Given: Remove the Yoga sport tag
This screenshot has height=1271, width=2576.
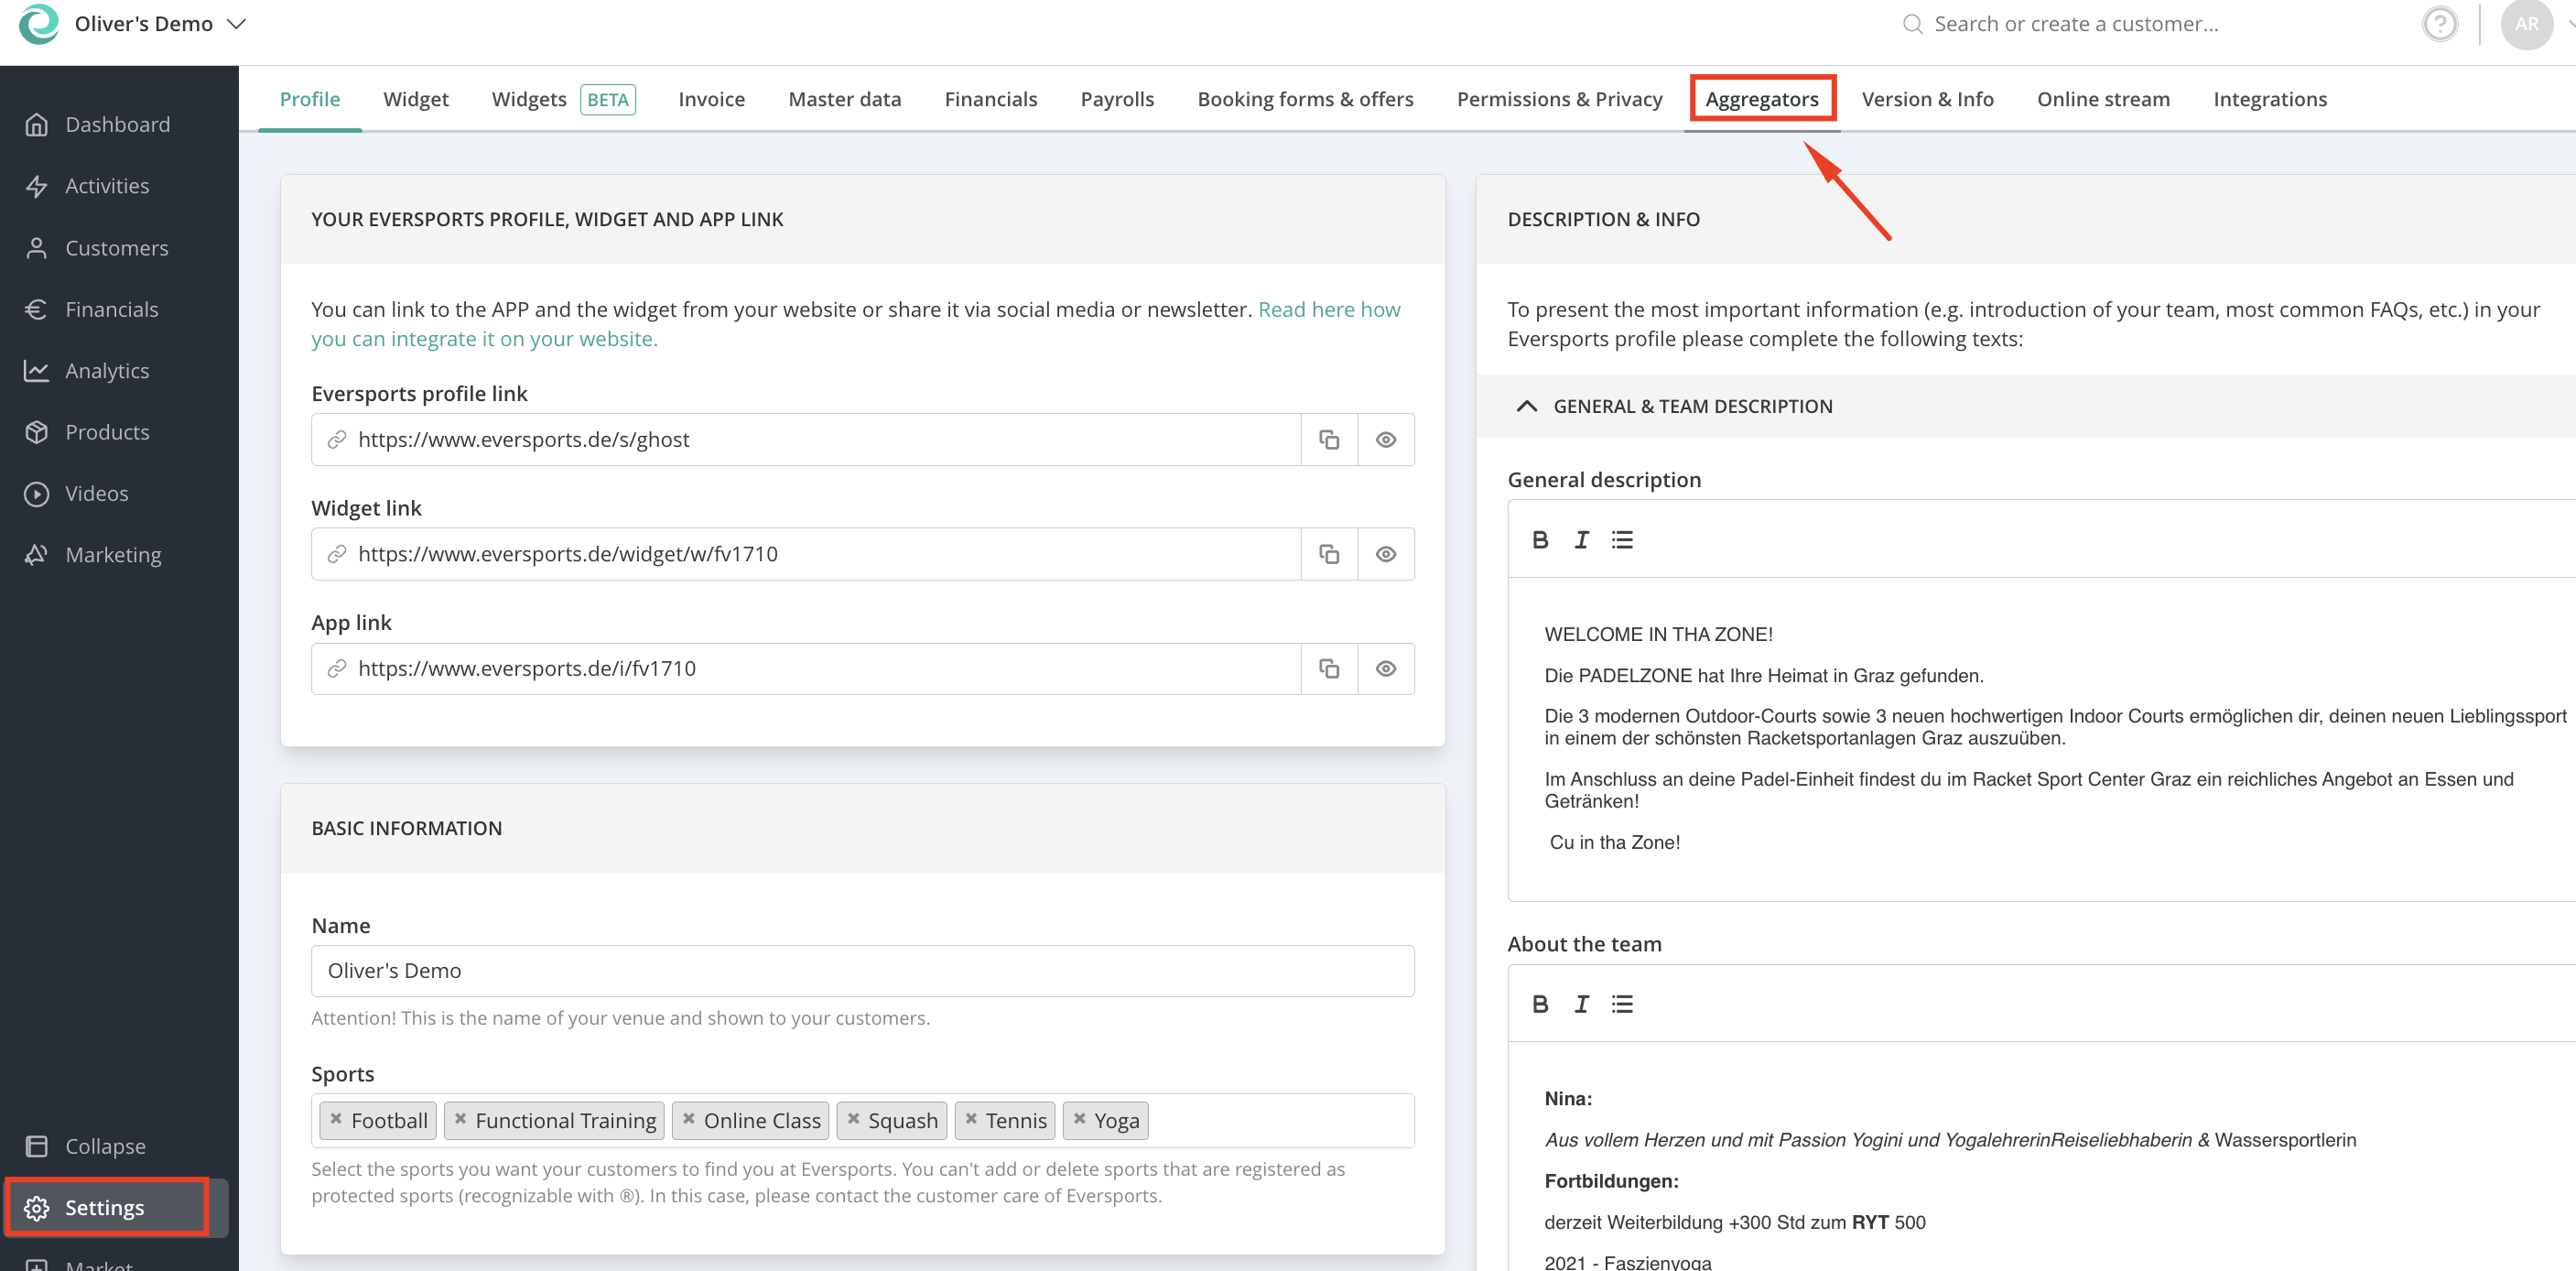Looking at the screenshot, I should (1079, 1119).
